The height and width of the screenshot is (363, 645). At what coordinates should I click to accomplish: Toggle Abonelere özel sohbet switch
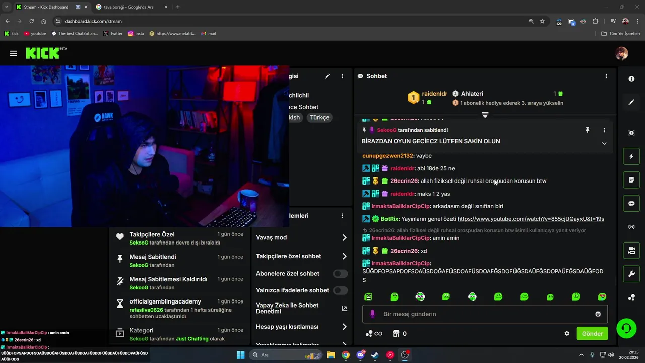coord(341,274)
